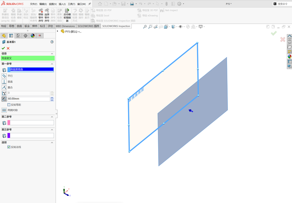
Task: Open the DimXpertManager crosshair tab
Action: pyautogui.click(x=25, y=36)
